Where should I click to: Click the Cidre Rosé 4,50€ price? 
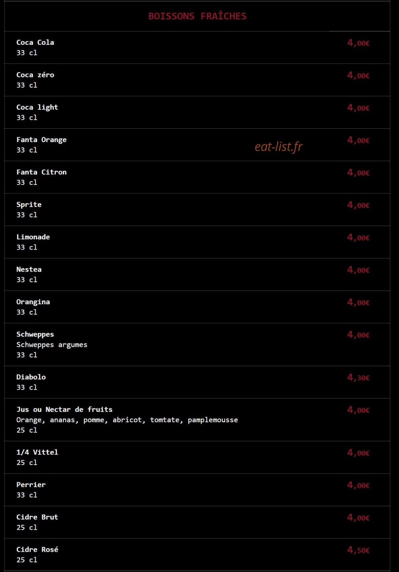pyautogui.click(x=358, y=550)
